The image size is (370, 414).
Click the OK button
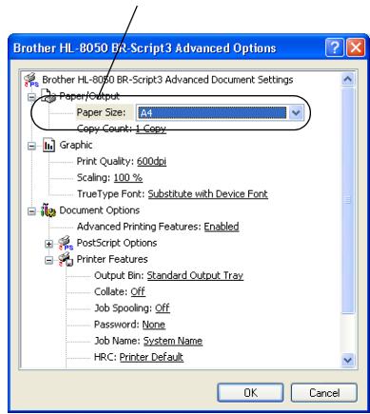click(x=250, y=393)
